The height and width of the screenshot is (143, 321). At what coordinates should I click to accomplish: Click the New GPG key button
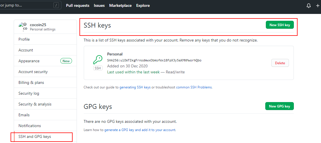tap(279, 106)
